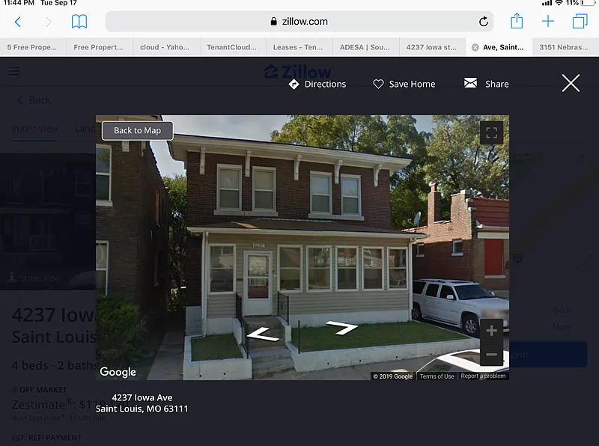Switch to the TenantCloud tab
The width and height of the screenshot is (599, 446).
click(x=231, y=47)
